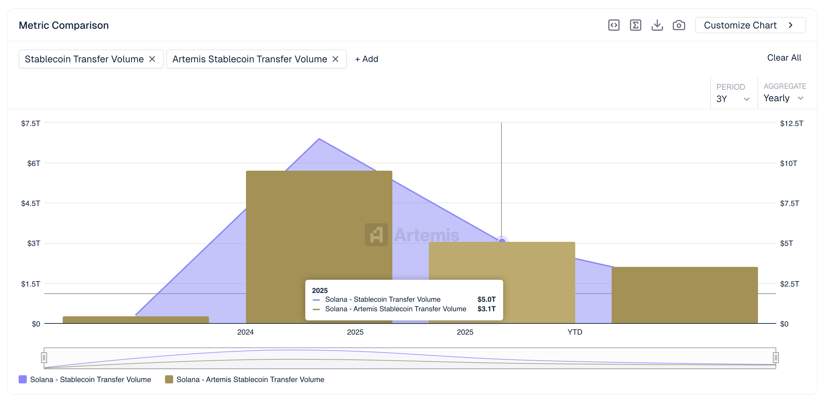Click the sigma summary icon
Viewport: 824px width, 401px height.
click(636, 25)
